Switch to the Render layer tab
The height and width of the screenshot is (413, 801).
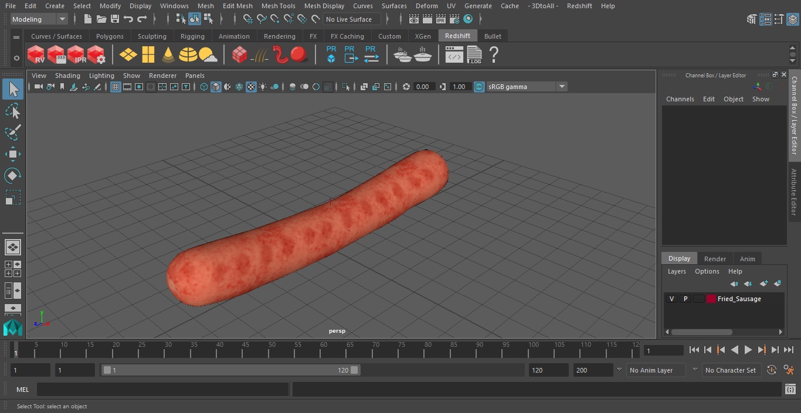[715, 259]
